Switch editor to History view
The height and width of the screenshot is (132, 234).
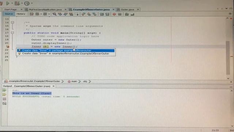[21, 14]
